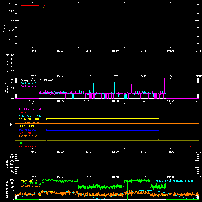Screen dimensions: 202x202
Task: Click the 128.8 tick label
Action: pyautogui.click(x=11, y=11)
